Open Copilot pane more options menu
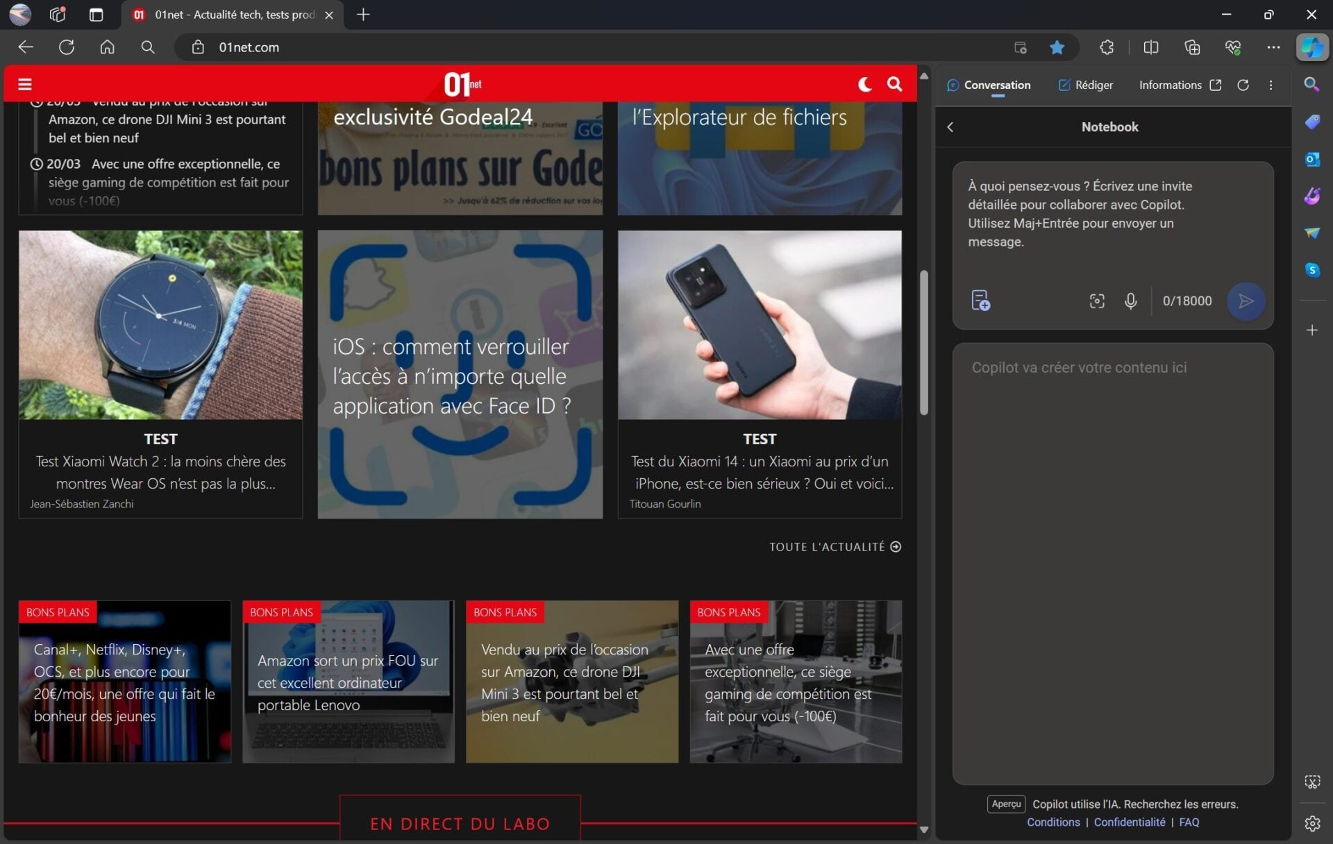Screen dimensions: 1333x844 (1271, 85)
